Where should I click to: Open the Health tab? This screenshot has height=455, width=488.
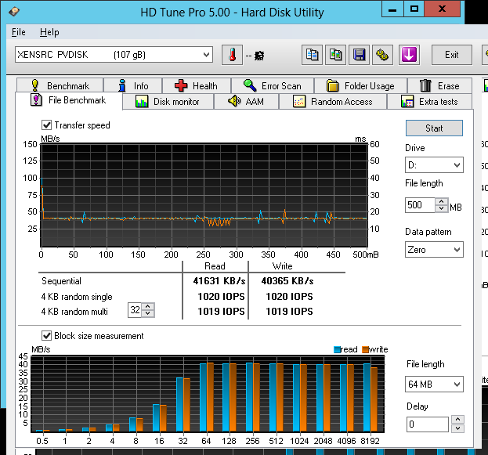tap(197, 85)
